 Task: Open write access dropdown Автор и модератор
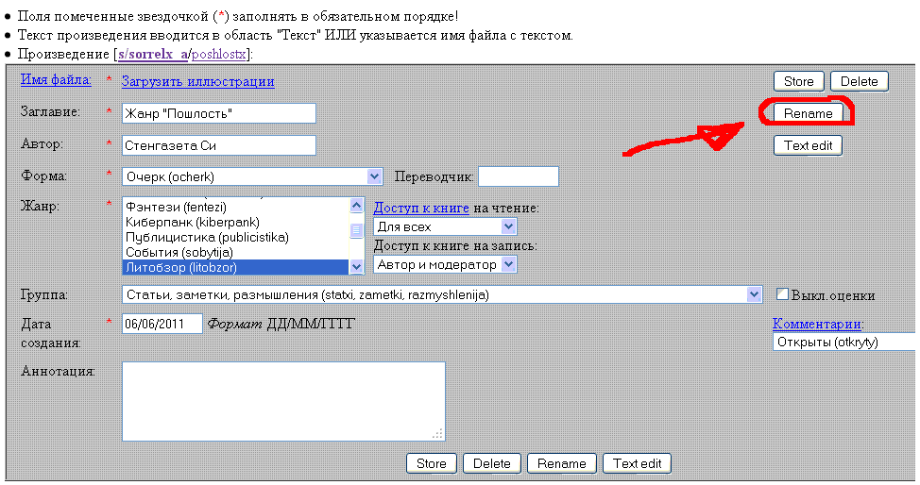click(445, 265)
